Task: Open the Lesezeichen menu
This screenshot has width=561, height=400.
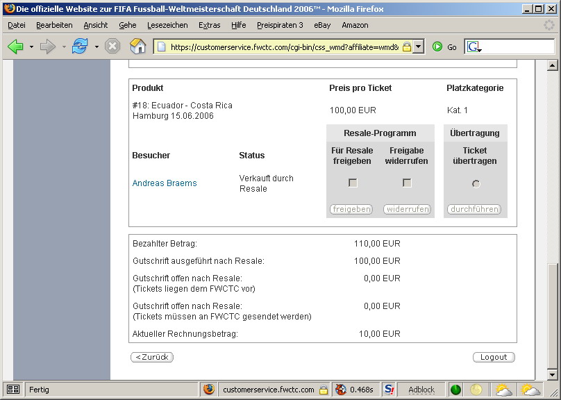Action: [167, 25]
